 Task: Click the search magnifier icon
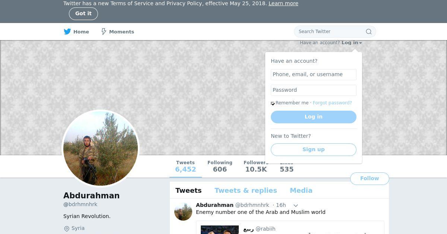click(x=369, y=32)
